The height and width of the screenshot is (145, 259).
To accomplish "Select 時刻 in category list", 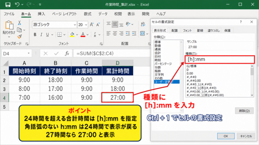I will (x=158, y=60).
